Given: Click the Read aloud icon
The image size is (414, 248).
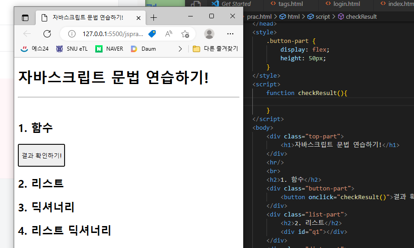Looking at the screenshot, I should pos(169,34).
